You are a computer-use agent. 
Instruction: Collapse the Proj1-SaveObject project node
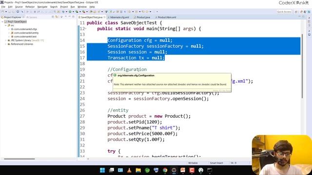(x=2, y=21)
